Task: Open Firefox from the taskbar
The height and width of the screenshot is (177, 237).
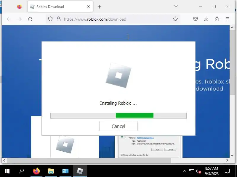Action: coord(36,171)
